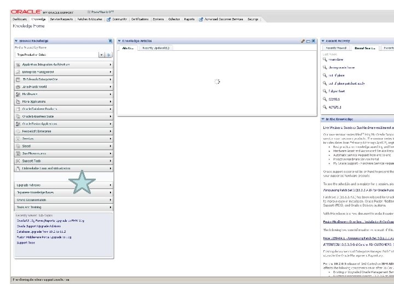Expand the Online Documentation row arrow
Screen dimensions: 394x295
111,200
